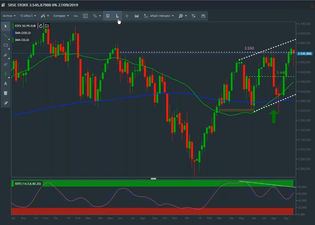Expand the Comparar dropdown

point(61,16)
